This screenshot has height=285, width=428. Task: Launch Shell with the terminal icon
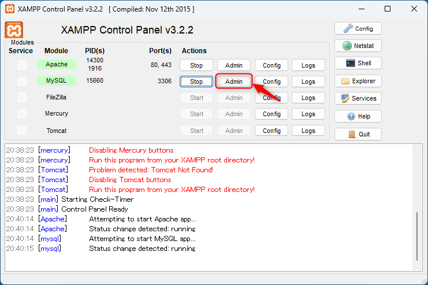[x=358, y=63]
